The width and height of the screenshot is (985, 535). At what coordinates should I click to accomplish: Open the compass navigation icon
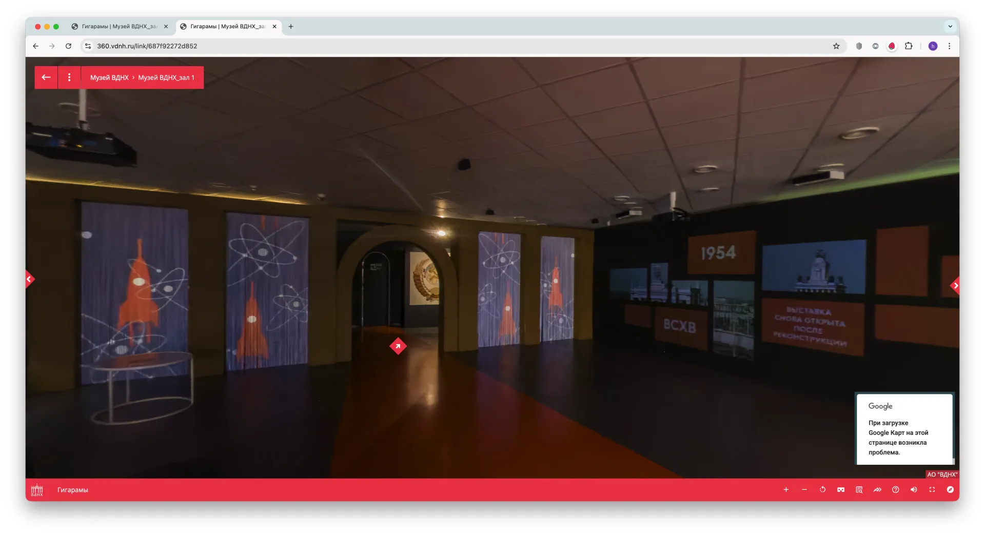[950, 490]
